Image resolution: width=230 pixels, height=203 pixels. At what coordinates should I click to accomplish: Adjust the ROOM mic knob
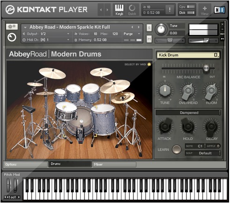(211, 91)
